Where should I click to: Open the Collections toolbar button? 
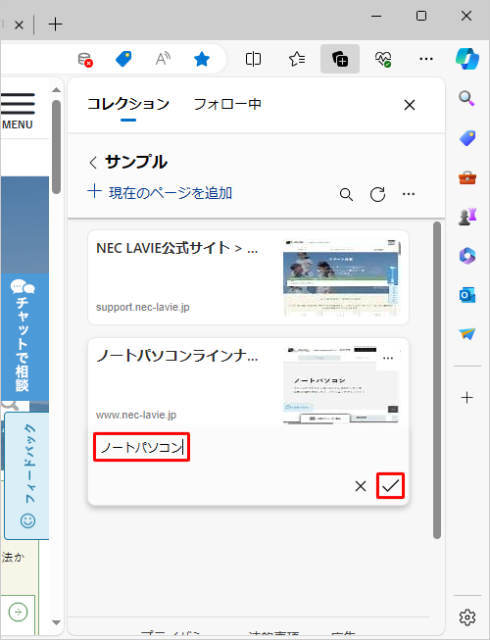[340, 59]
